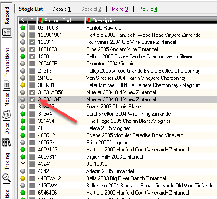This screenshot has height=199, width=217.
Task: Open the Record sidebar tab icon
Action: (7, 32)
